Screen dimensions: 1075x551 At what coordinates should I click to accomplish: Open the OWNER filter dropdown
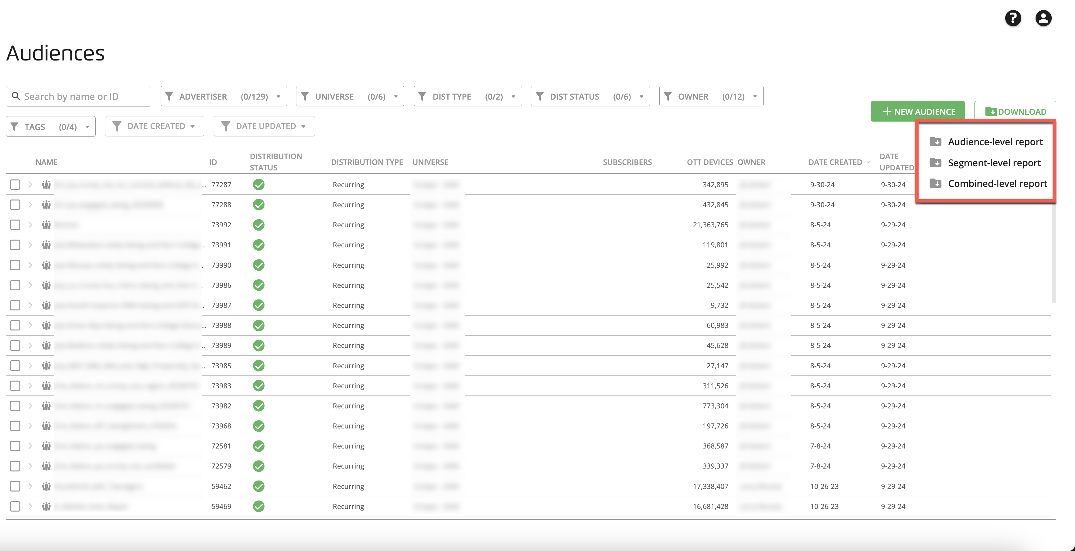(711, 96)
